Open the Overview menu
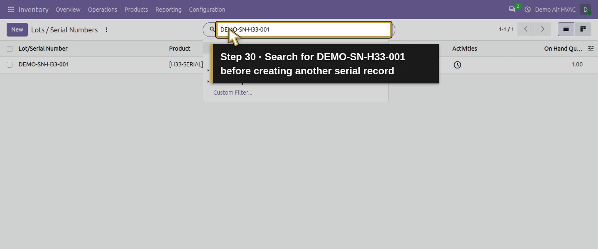This screenshot has height=249, width=598. point(68,9)
